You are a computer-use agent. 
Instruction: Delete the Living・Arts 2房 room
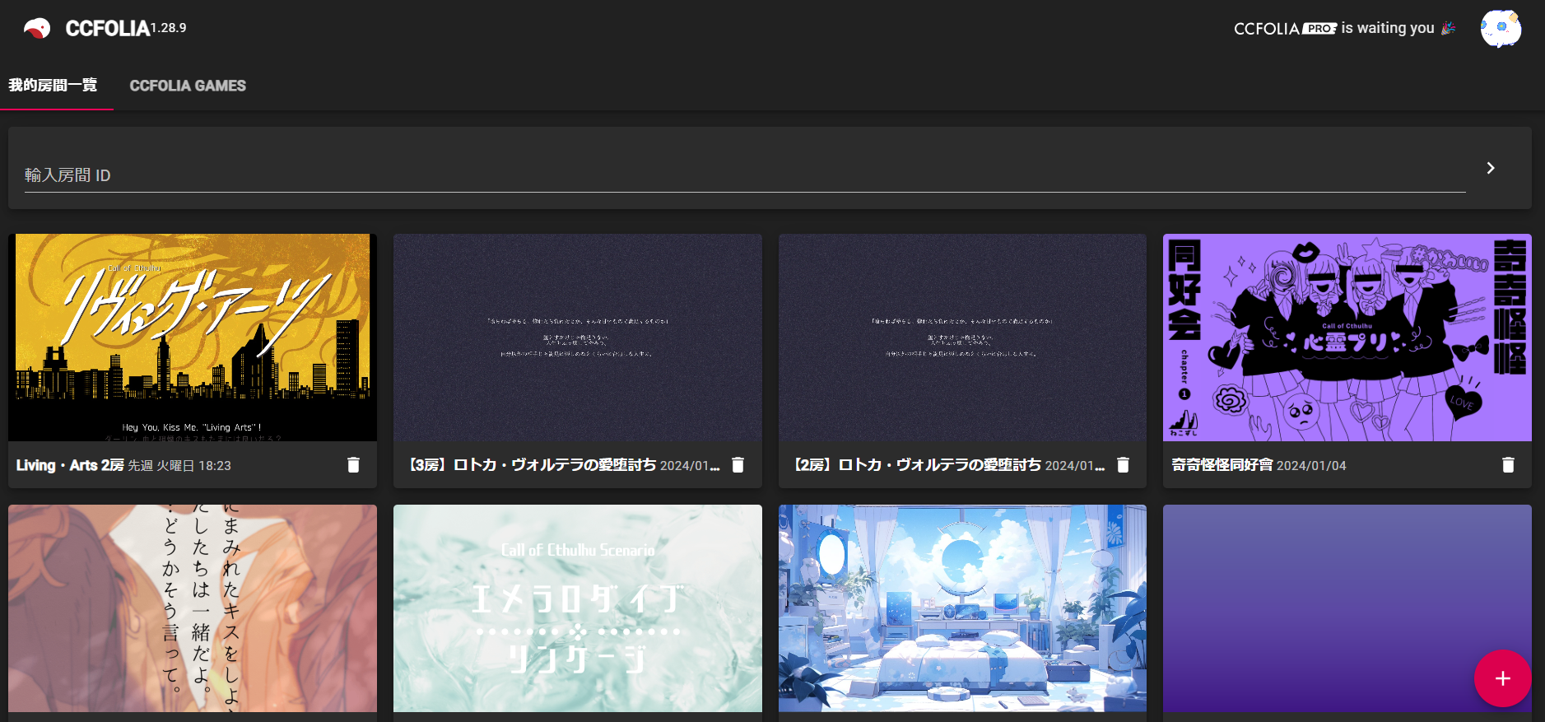pyautogui.click(x=353, y=465)
